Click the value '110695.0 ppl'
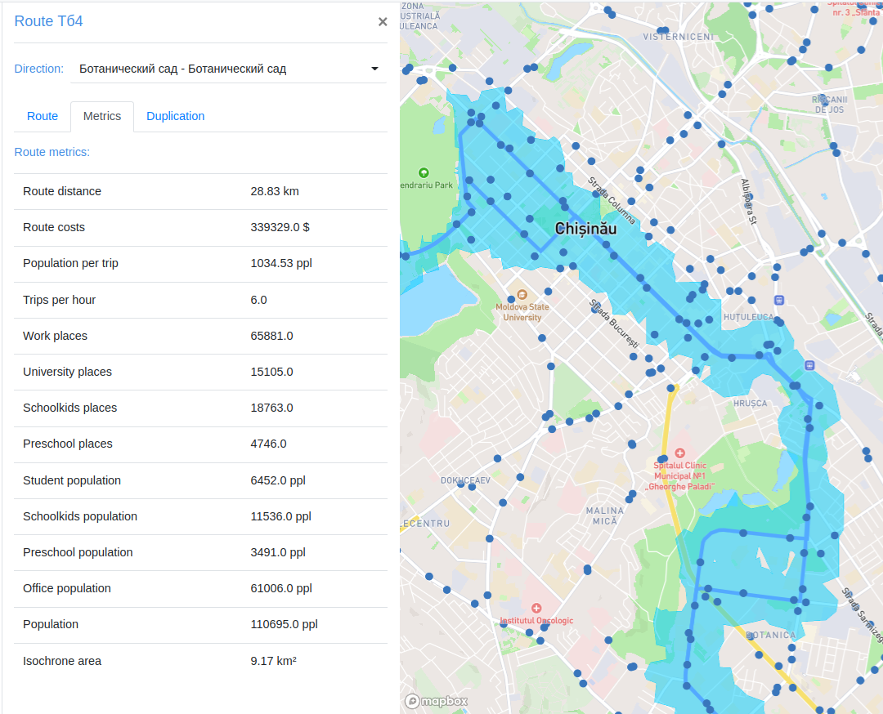Screen dimensions: 883x714 coord(284,624)
